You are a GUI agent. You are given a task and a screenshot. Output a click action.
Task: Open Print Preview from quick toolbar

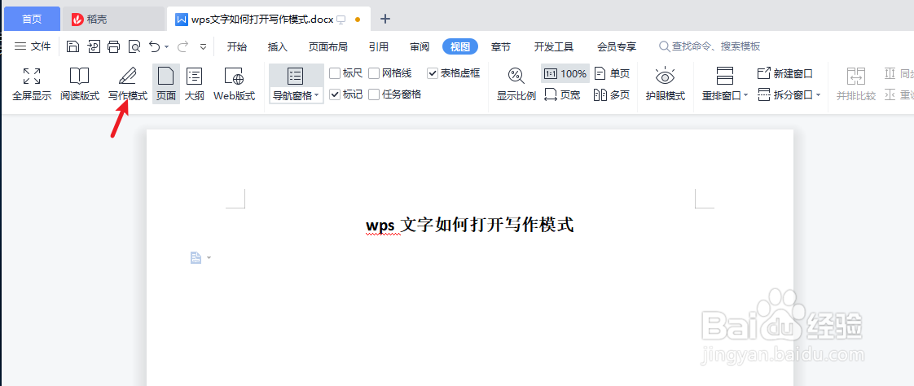point(134,46)
